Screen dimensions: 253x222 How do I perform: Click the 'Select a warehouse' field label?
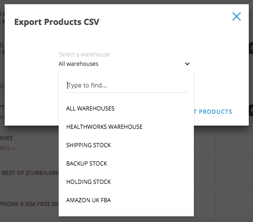click(x=84, y=55)
